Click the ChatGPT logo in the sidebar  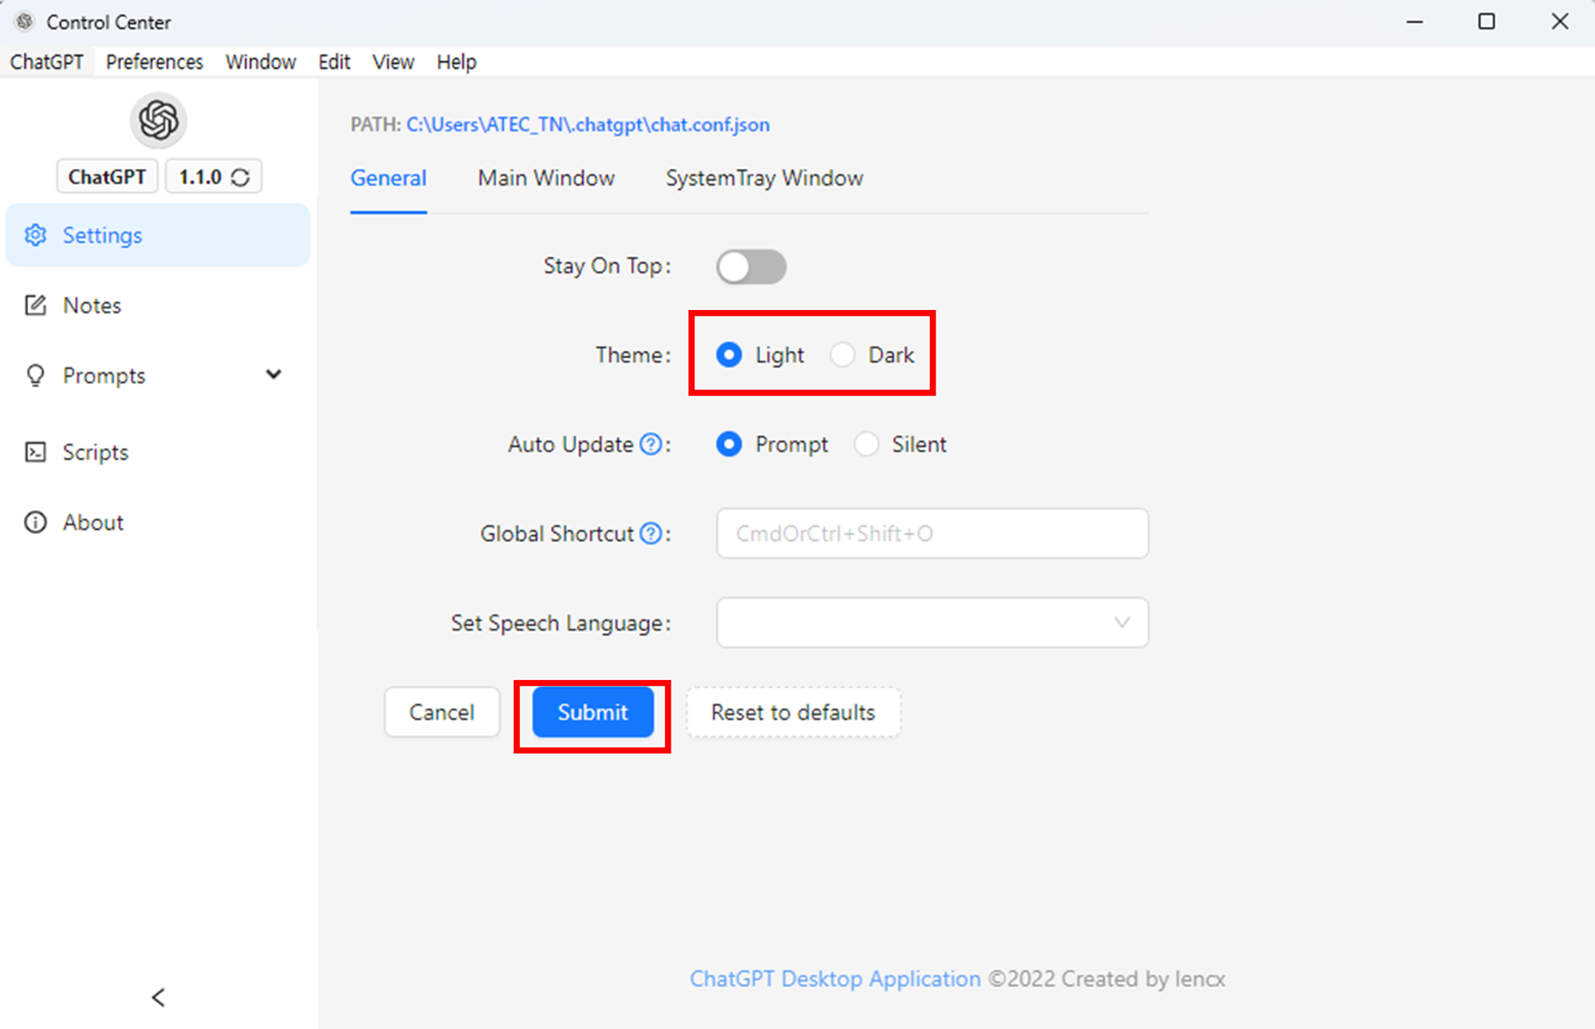click(159, 120)
